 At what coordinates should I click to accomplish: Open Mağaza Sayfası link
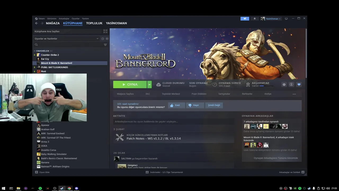125,94
